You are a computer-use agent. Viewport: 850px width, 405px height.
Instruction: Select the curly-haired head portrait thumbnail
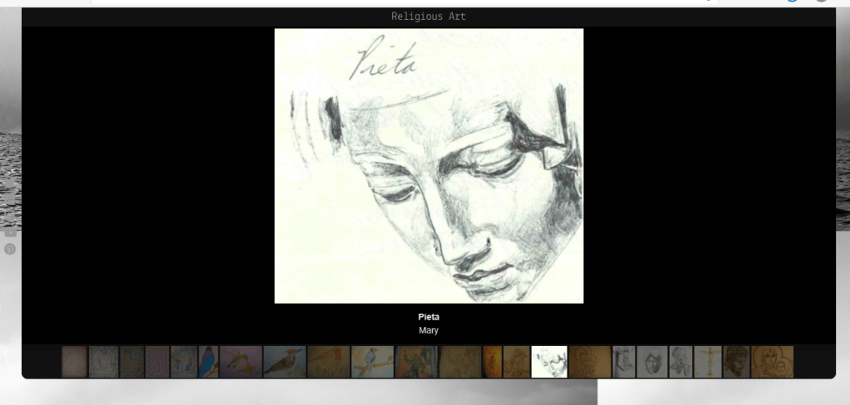[736, 362]
